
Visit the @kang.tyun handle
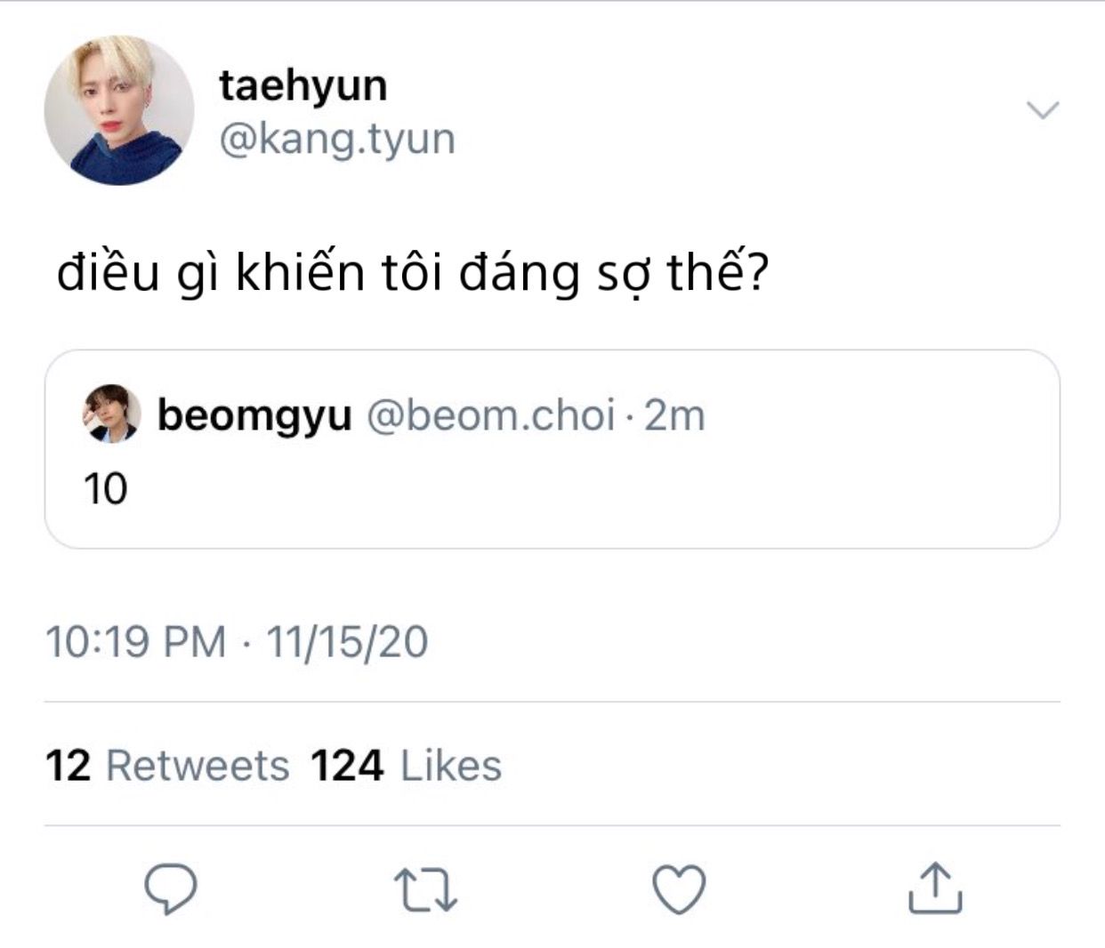(336, 140)
